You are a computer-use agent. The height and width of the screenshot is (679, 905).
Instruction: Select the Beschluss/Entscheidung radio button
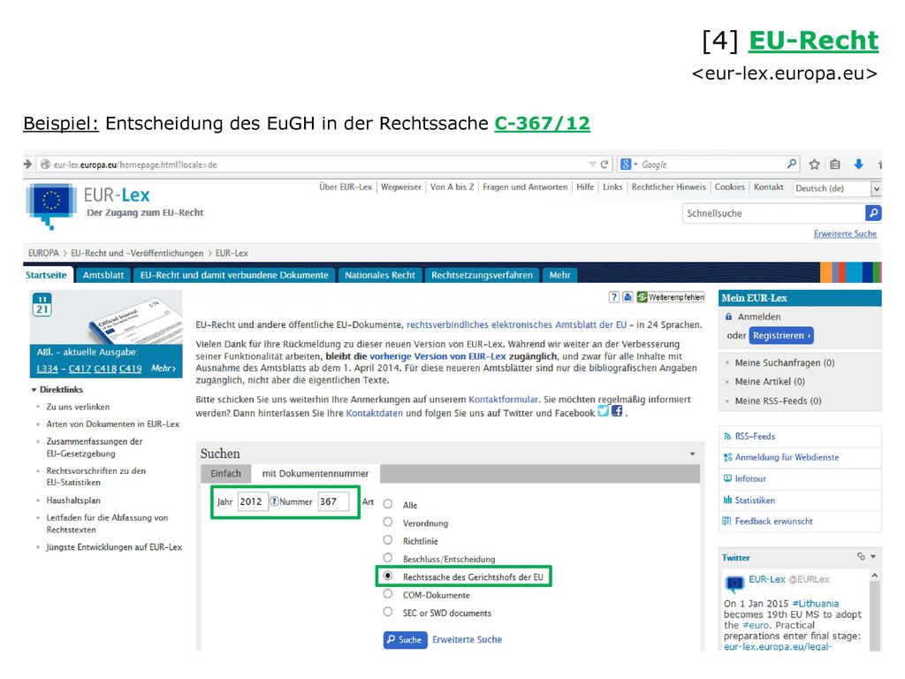(x=388, y=558)
